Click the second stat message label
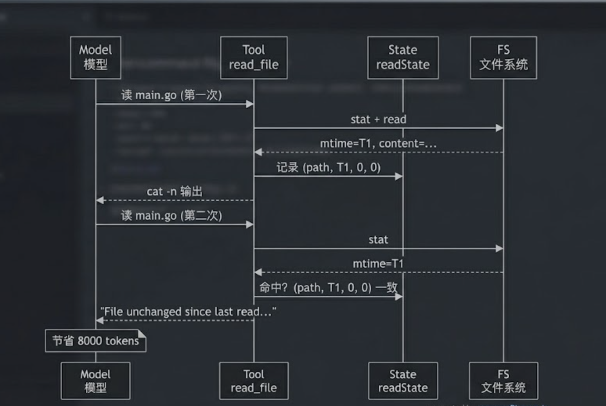 point(378,239)
